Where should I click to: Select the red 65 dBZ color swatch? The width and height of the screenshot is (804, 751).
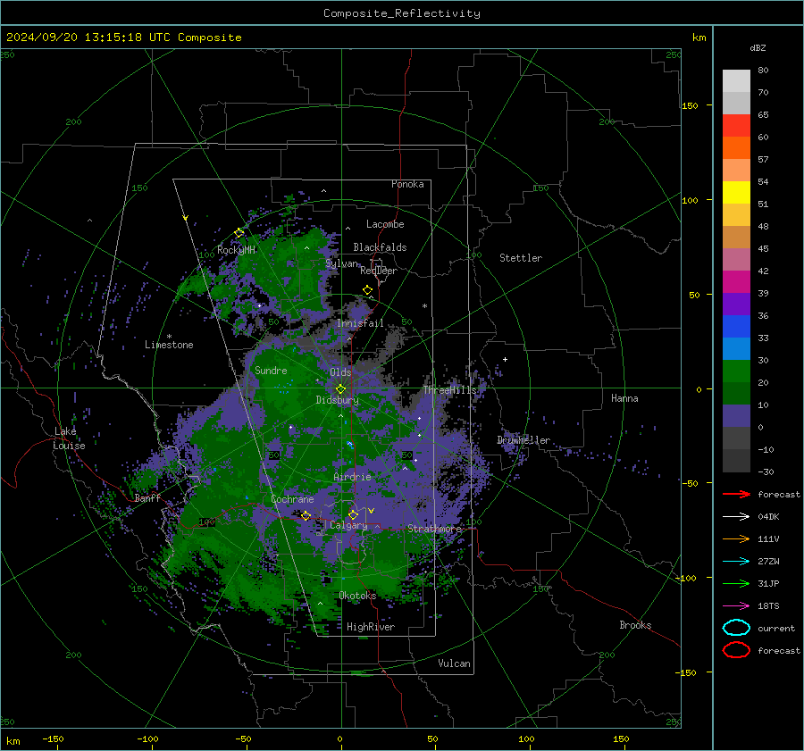tap(736, 126)
